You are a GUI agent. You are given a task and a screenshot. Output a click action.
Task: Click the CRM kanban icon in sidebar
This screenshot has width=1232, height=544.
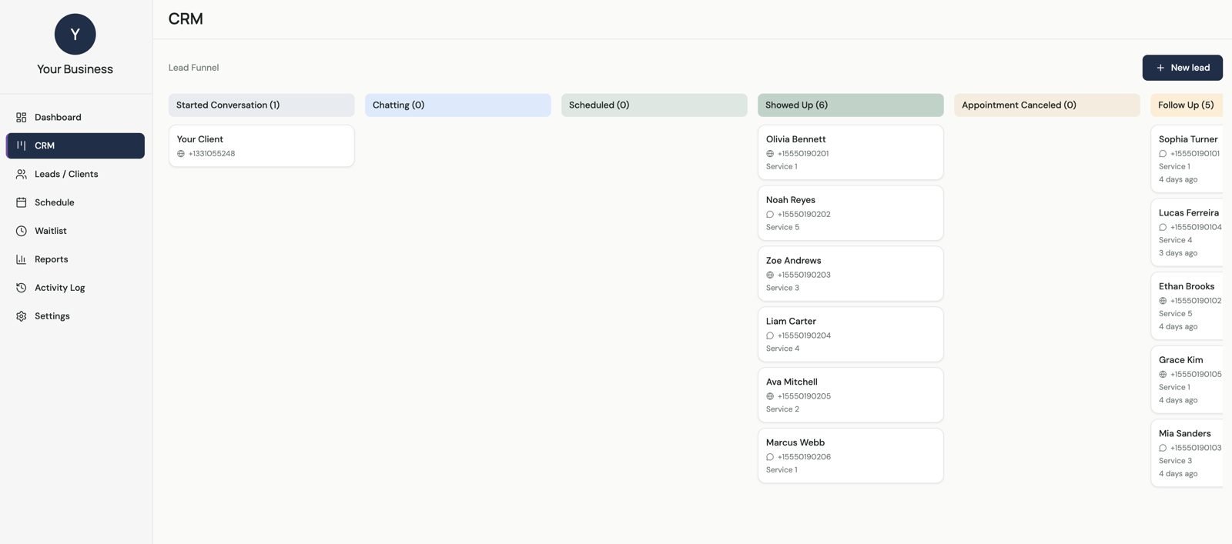pyautogui.click(x=21, y=145)
